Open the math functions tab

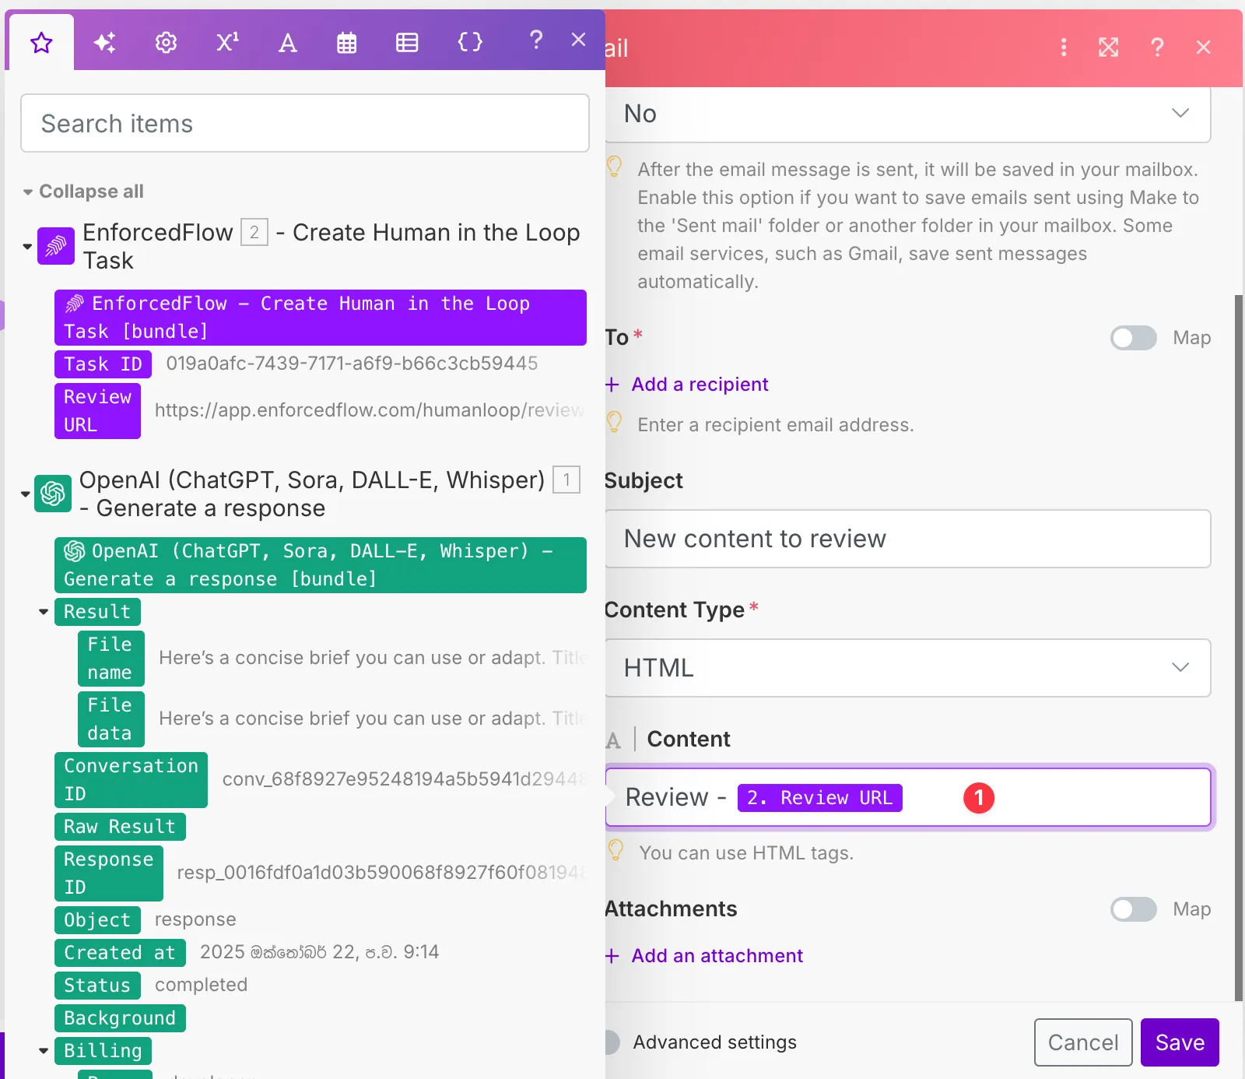(226, 43)
